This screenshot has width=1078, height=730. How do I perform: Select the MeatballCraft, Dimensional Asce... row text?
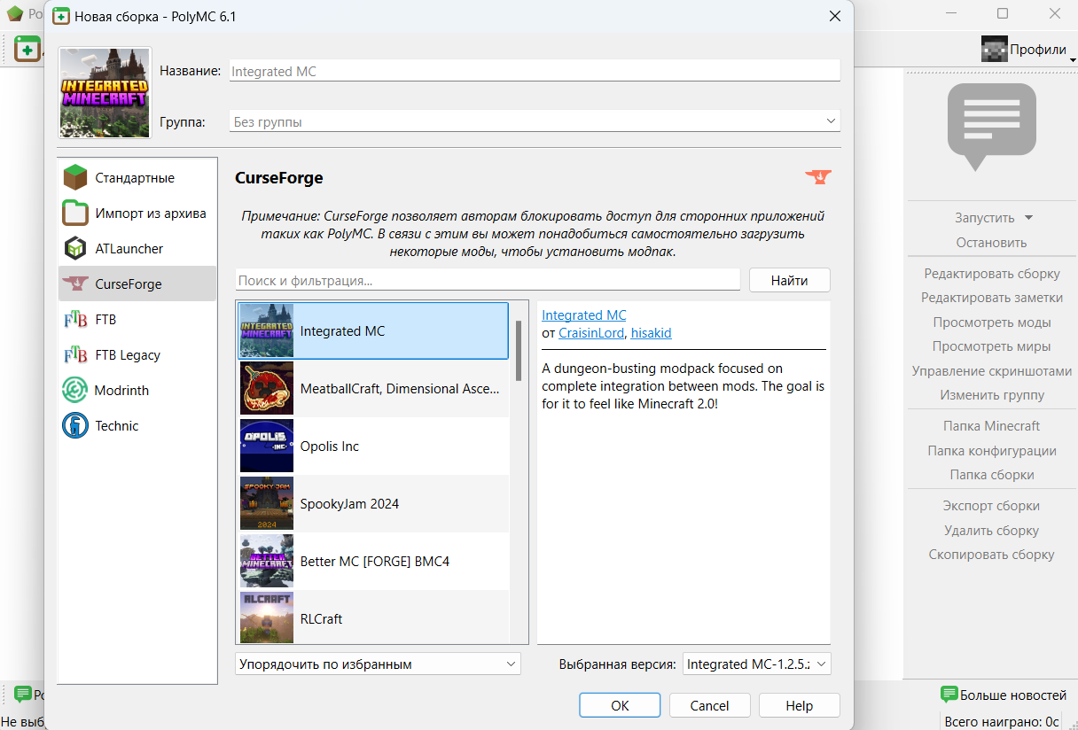(x=400, y=388)
